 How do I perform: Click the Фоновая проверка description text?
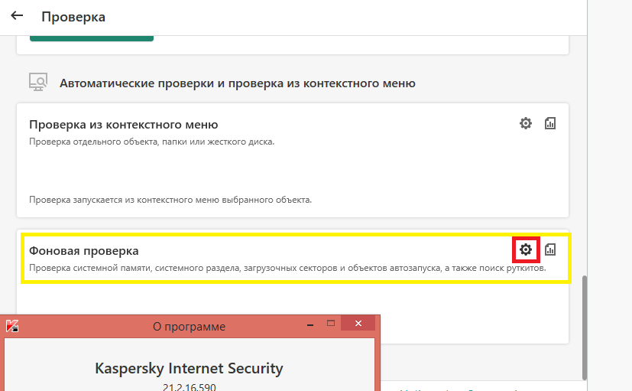tap(287, 268)
